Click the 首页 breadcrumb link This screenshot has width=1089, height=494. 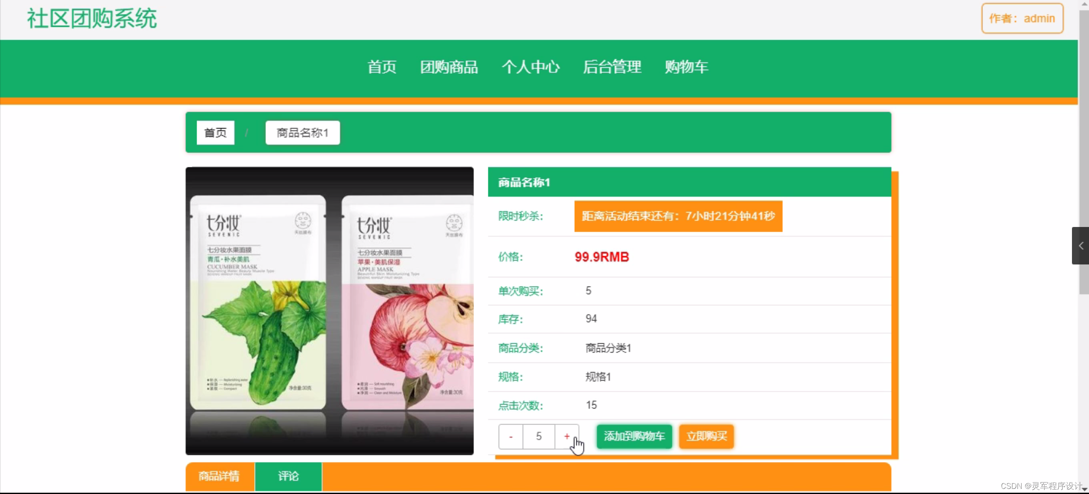coord(215,133)
